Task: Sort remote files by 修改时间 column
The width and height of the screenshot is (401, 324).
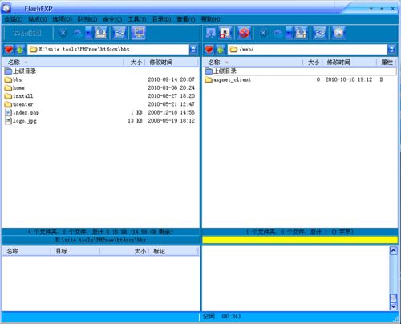Action: (x=350, y=63)
